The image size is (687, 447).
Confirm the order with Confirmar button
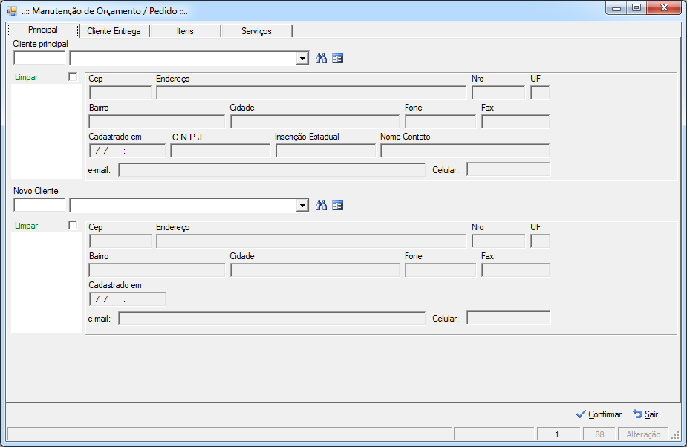click(599, 414)
